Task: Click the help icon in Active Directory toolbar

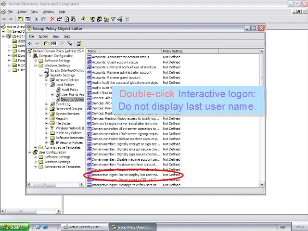Action: coord(83,19)
